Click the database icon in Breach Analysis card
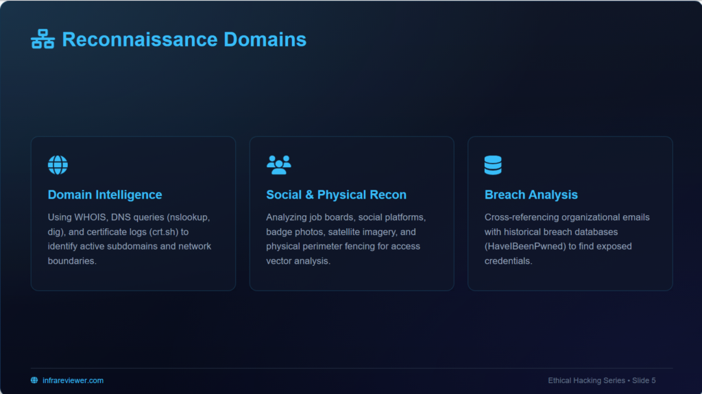702x394 pixels. [493, 164]
